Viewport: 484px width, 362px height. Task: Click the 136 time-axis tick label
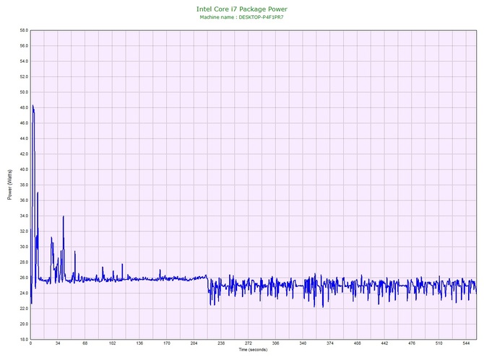point(139,343)
